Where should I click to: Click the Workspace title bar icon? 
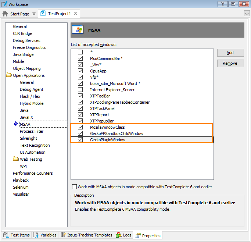(x=4, y=4)
